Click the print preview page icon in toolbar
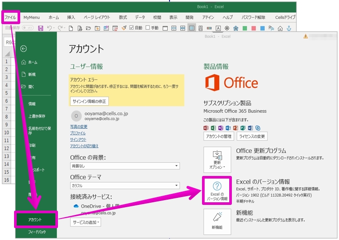Image resolution: width=339 pixels, height=240 pixels. point(79,28)
